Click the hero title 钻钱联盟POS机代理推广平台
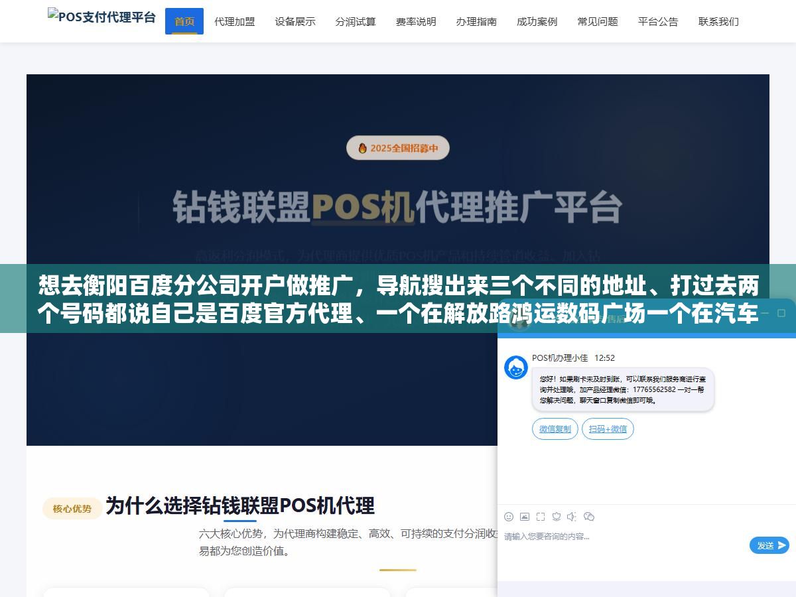This screenshot has width=796, height=597. click(398, 208)
